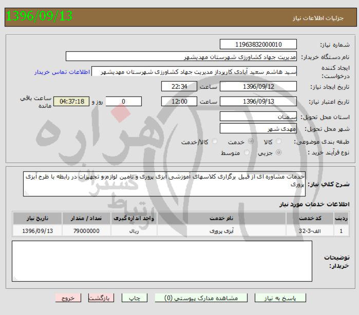The image size is (359, 315).
Task: Select the کالا radio button
Action: [x=279, y=142]
